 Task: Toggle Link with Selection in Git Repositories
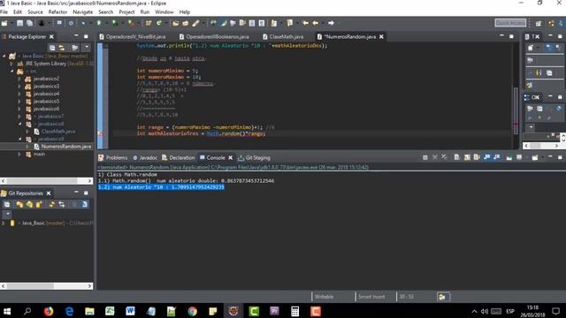click(x=62, y=204)
